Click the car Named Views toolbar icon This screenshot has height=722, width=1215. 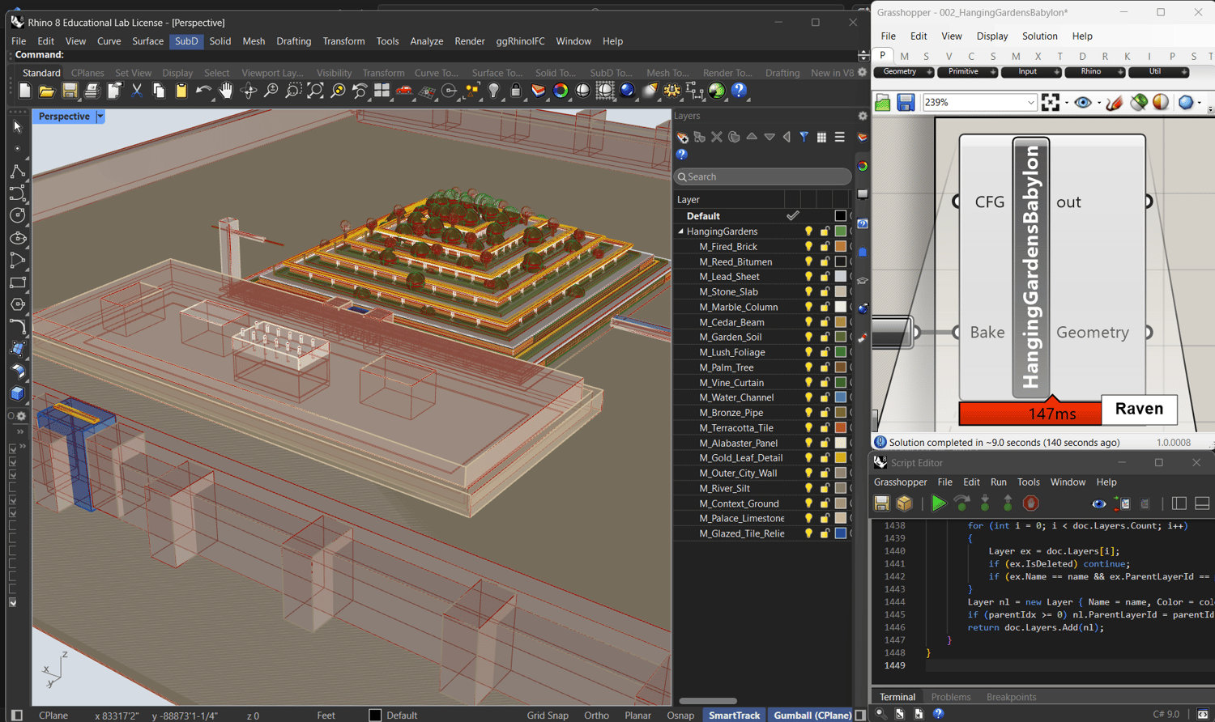tap(404, 91)
